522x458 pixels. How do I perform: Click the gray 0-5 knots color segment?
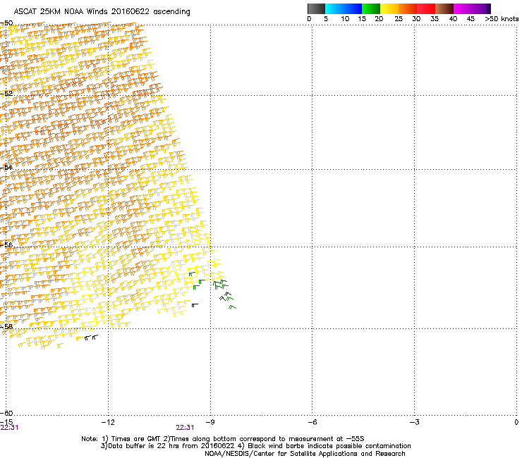316,8
